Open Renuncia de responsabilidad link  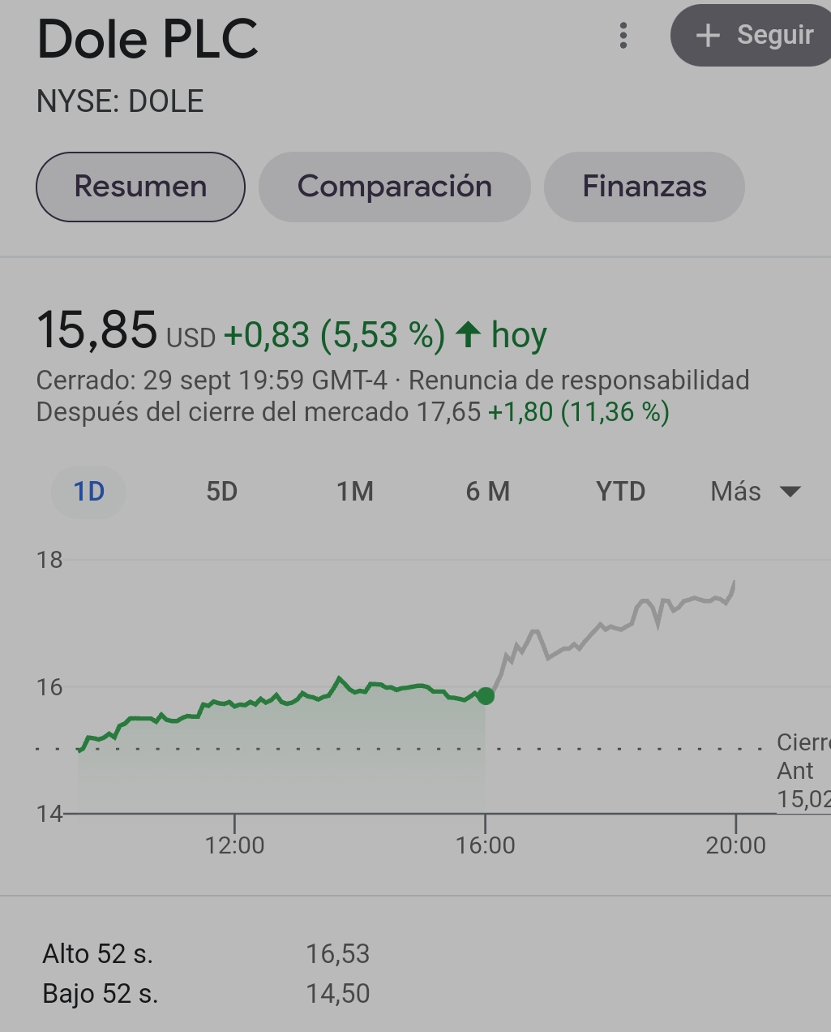(x=578, y=381)
